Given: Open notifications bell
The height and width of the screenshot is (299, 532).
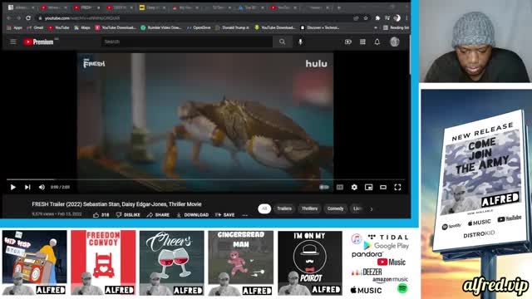Looking at the screenshot, I should pyautogui.click(x=377, y=42).
